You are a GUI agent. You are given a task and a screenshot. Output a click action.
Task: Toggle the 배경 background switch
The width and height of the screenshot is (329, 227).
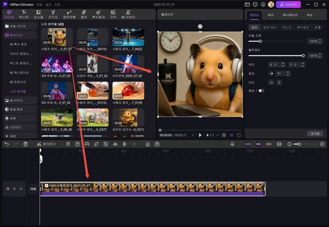click(261, 91)
